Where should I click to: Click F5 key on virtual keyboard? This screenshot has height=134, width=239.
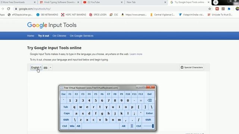96,94
